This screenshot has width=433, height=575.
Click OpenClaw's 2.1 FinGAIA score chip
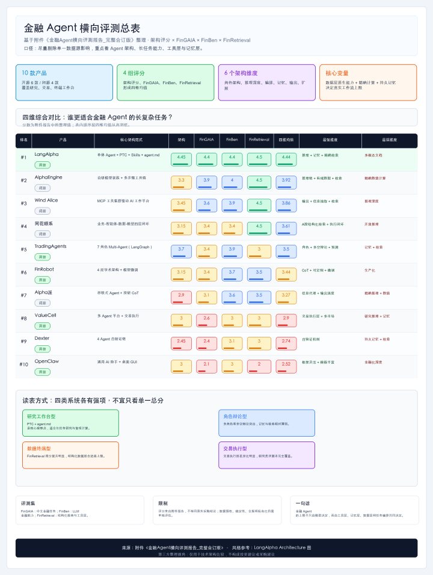[x=206, y=367]
